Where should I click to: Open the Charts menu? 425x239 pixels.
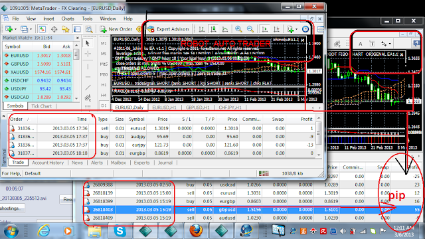tap(68, 19)
